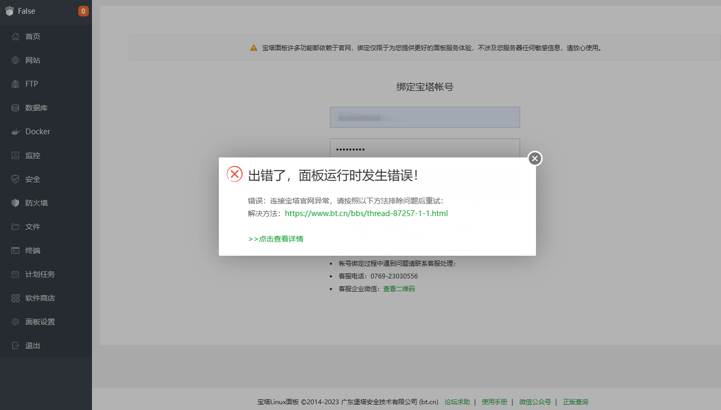
Task: Select 计划任务 label
Action: [x=40, y=274]
